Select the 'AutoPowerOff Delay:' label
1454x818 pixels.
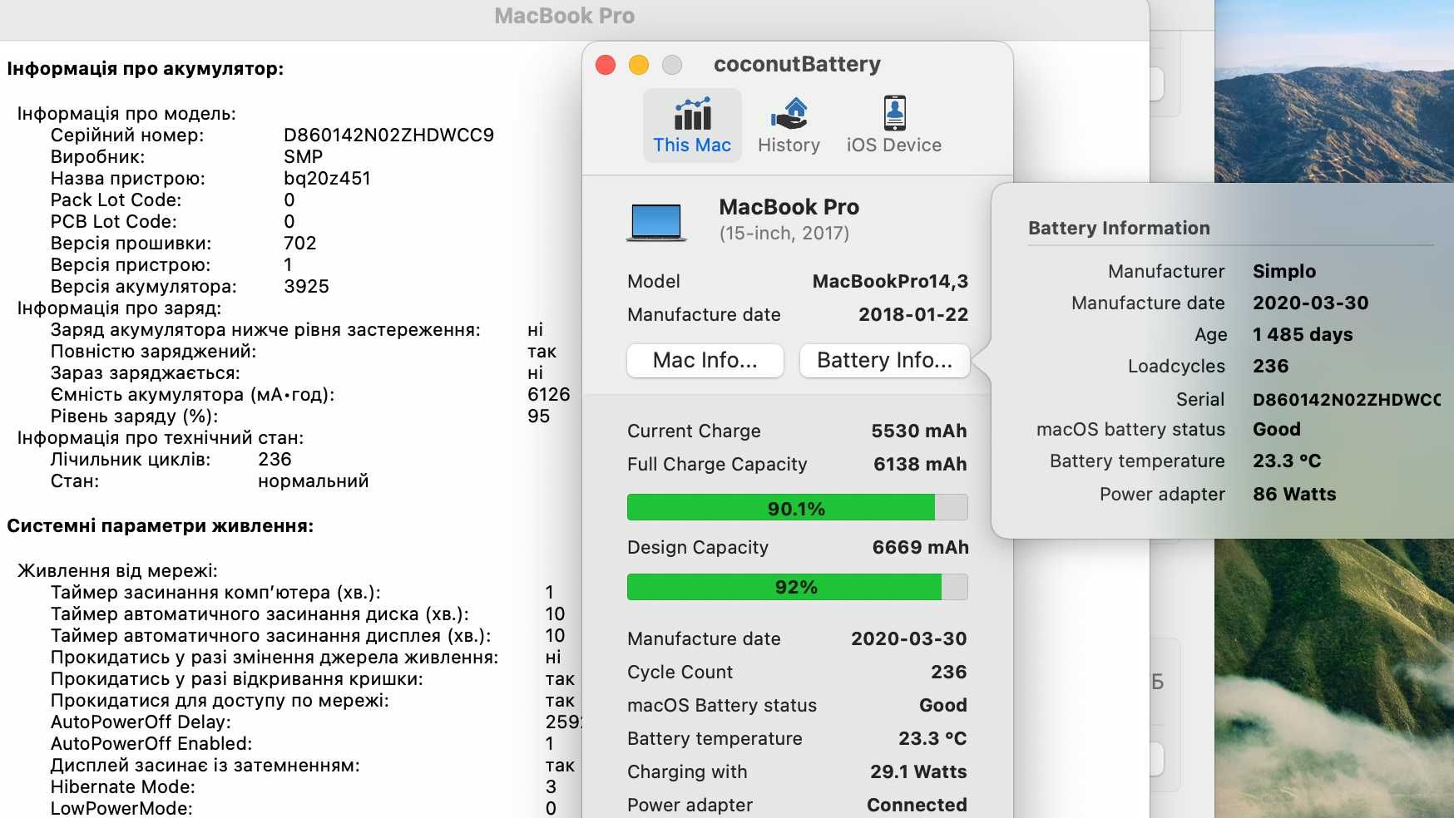coord(141,722)
